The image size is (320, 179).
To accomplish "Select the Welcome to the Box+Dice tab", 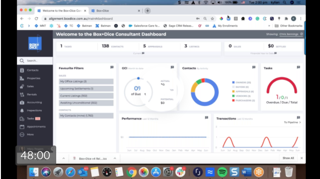I will 62,11.
